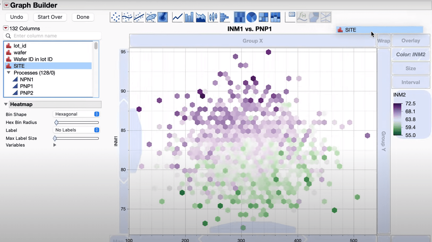The width and height of the screenshot is (432, 242).
Task: Focus the Enter column name search field
Action: tap(54, 36)
